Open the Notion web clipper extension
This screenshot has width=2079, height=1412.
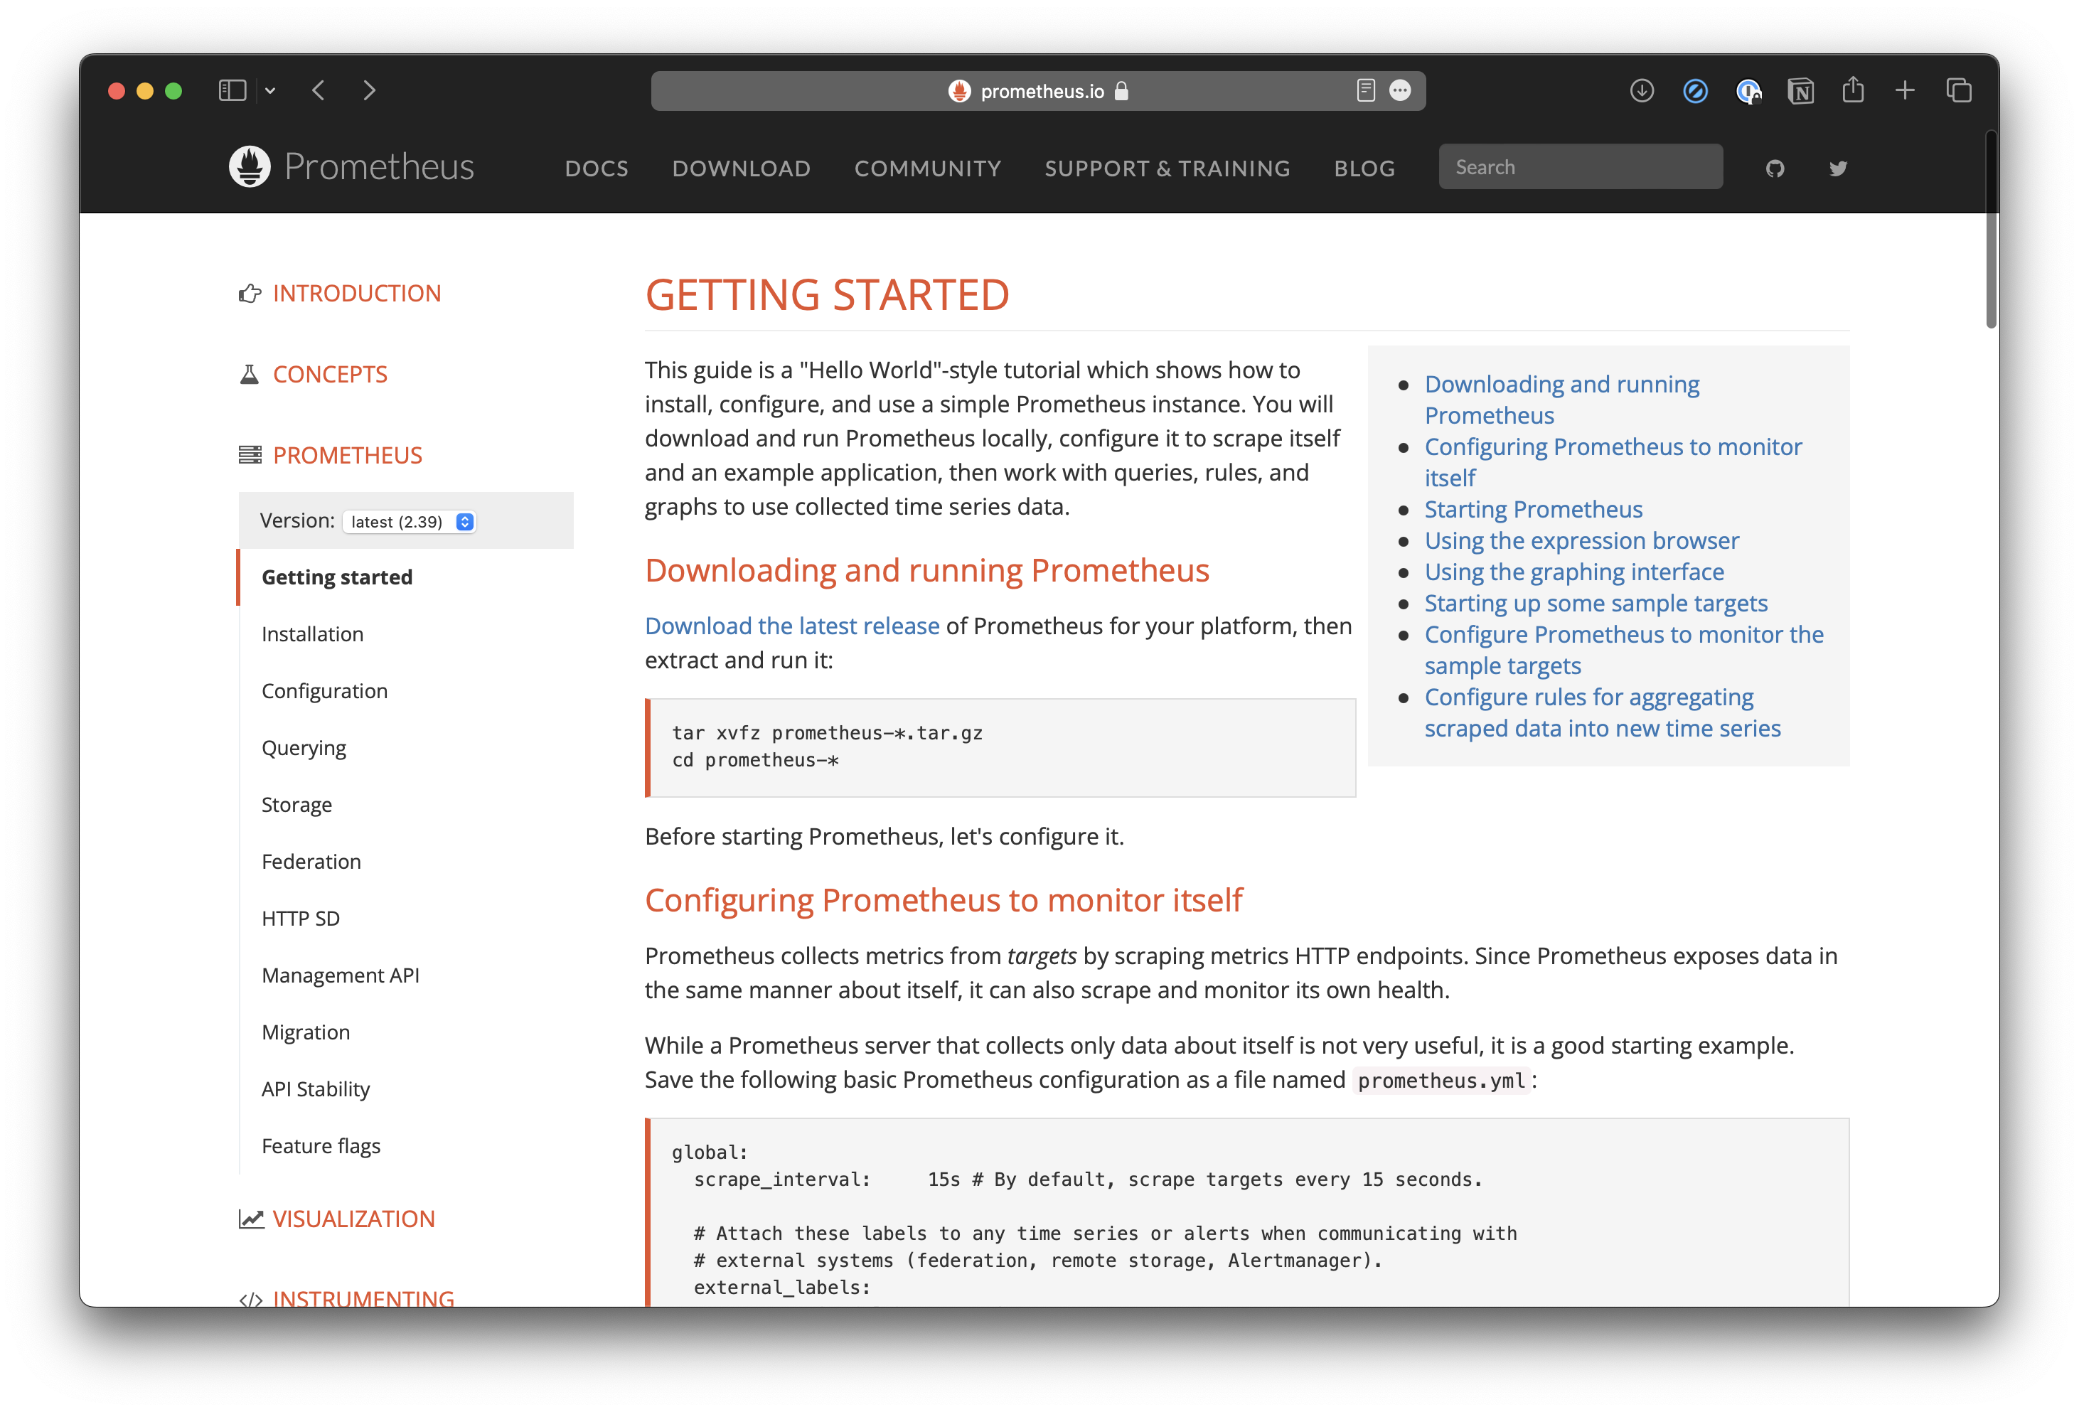(x=1800, y=90)
